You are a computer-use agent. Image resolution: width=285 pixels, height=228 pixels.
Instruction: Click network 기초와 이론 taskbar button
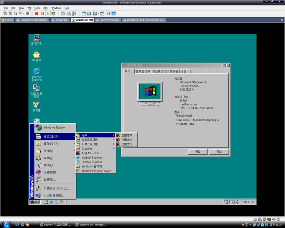[x=55, y=225]
